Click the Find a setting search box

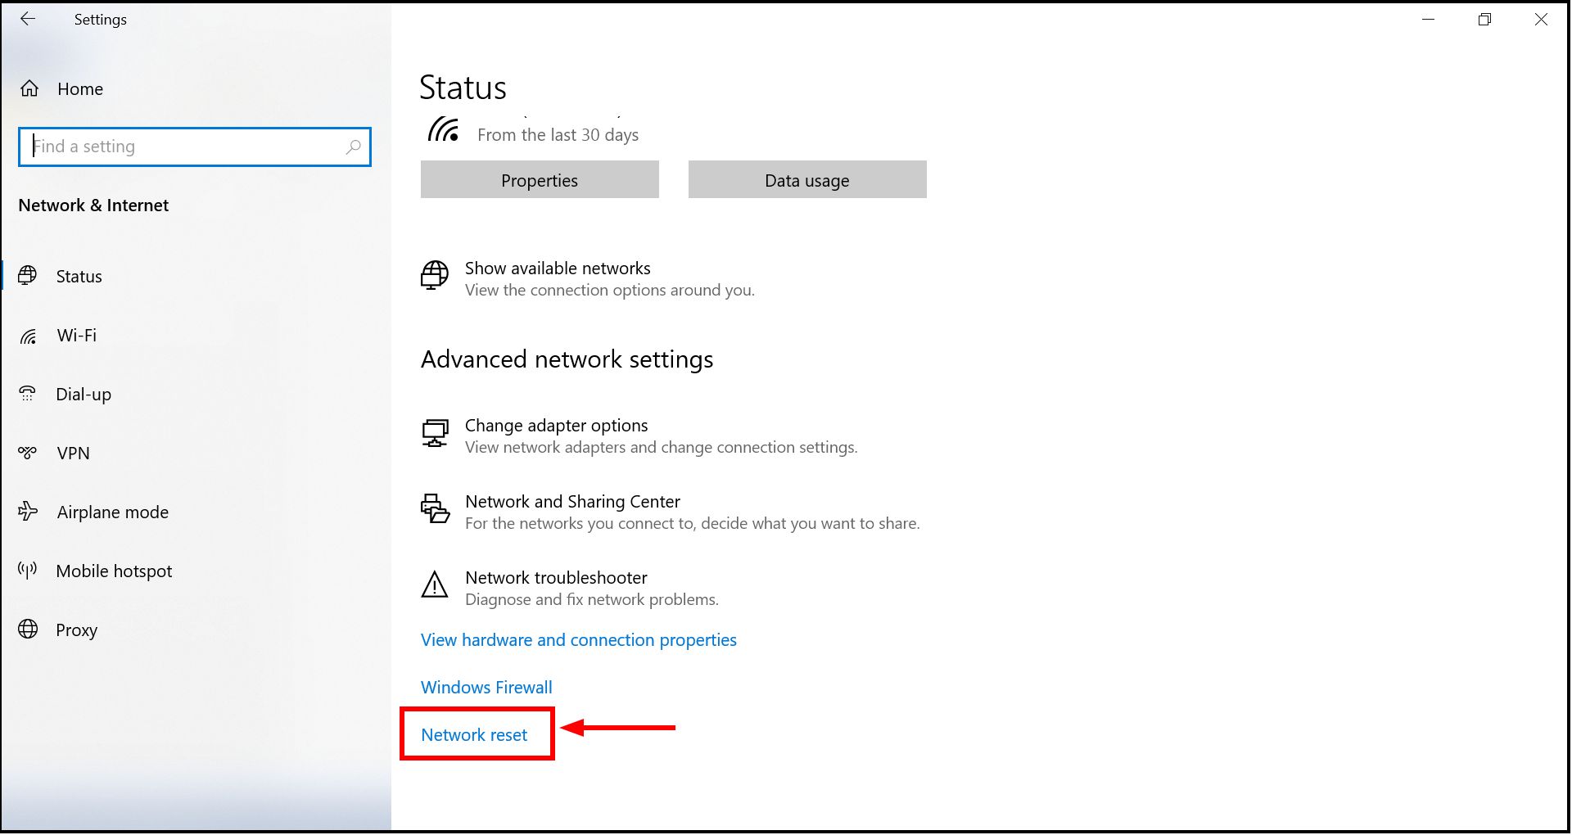click(194, 147)
